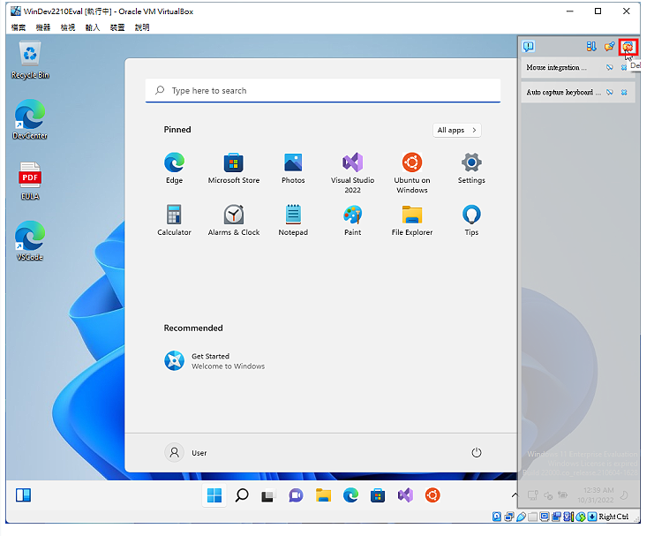Click the keyboard capture arrow status icon
Image resolution: width=654 pixels, height=536 pixels.
pyautogui.click(x=592, y=517)
